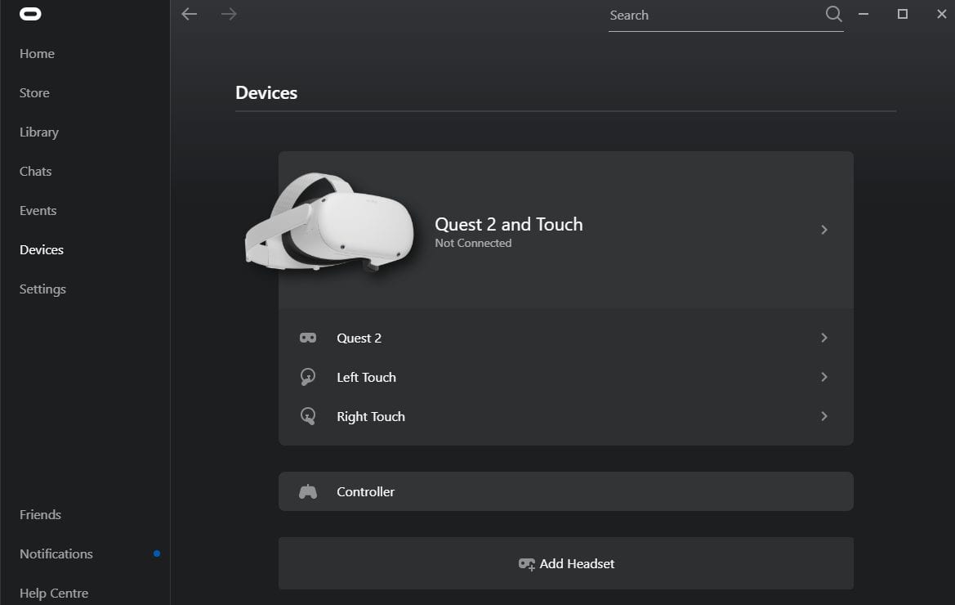Click the Add Headset icon
Image resolution: width=955 pixels, height=605 pixels.
pyautogui.click(x=527, y=564)
